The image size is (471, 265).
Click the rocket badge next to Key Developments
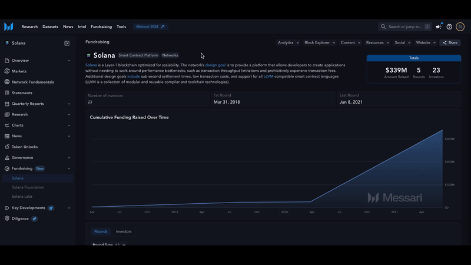tap(51, 208)
